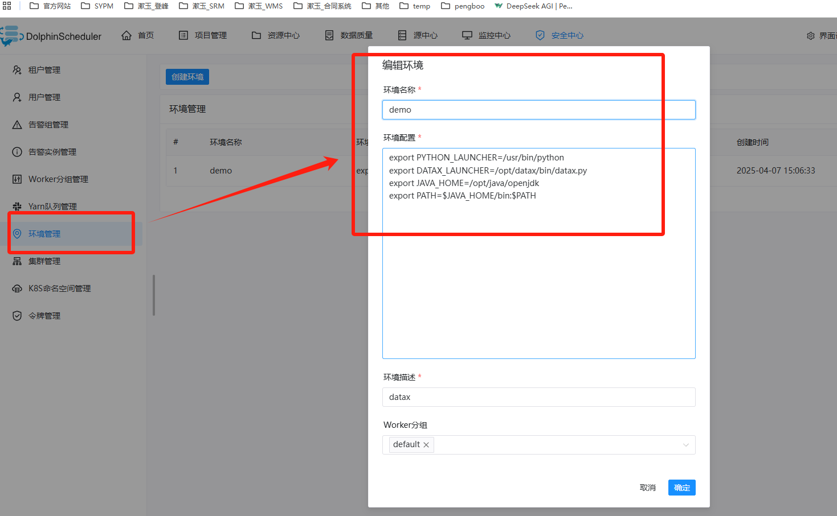Viewport: 837px width, 516px height.
Task: Expand the Worker group dropdown arrow
Action: pyautogui.click(x=685, y=445)
